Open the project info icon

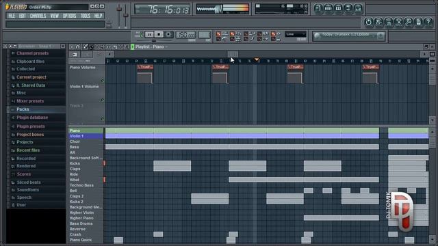(x=418, y=22)
